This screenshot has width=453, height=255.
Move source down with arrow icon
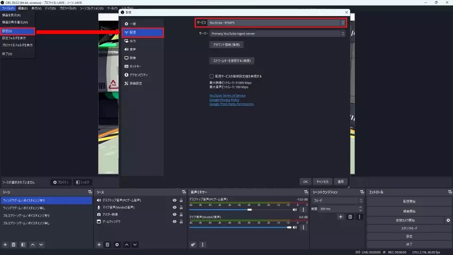(135, 245)
